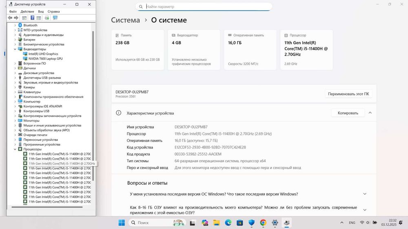Expand the Дисковые устройства tree node

pyautogui.click(x=15, y=73)
